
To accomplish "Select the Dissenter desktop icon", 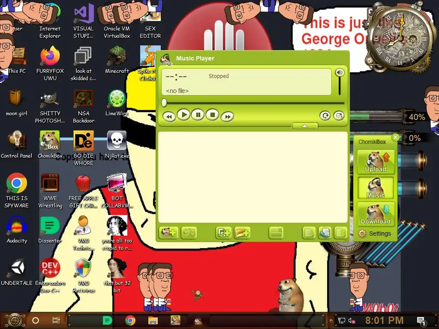I will tap(50, 230).
